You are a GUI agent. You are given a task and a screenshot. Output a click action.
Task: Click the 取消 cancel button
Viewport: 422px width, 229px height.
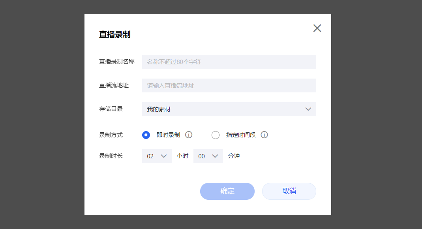click(x=289, y=191)
